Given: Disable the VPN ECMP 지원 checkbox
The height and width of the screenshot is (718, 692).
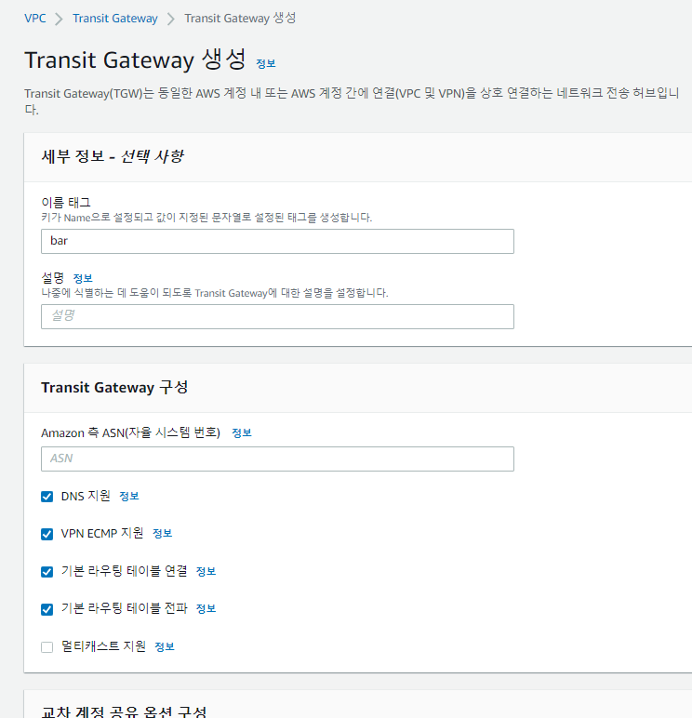Looking at the screenshot, I should coord(47,534).
